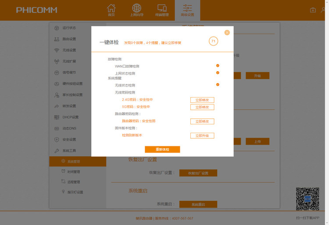Click the WAN口故障检测 status check icon
The height and width of the screenshot is (225, 329).
(218, 65)
